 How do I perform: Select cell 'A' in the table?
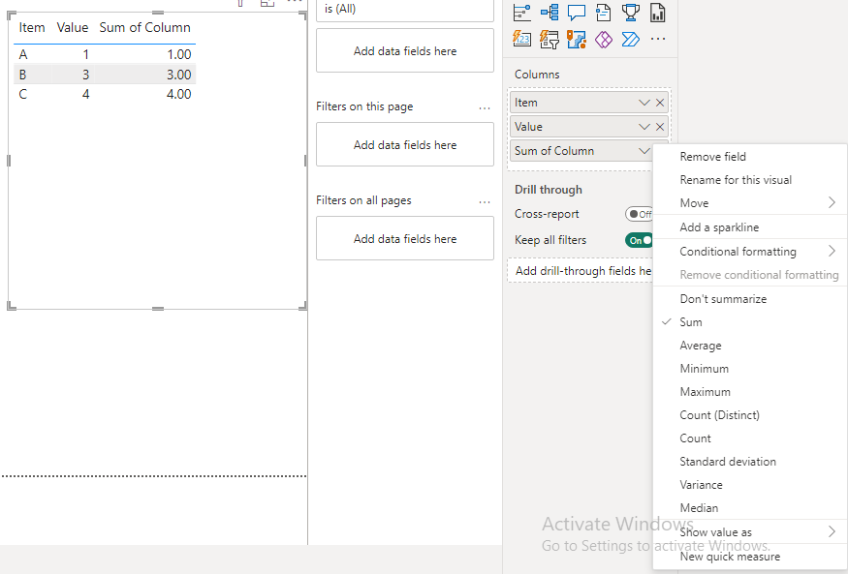[22, 54]
